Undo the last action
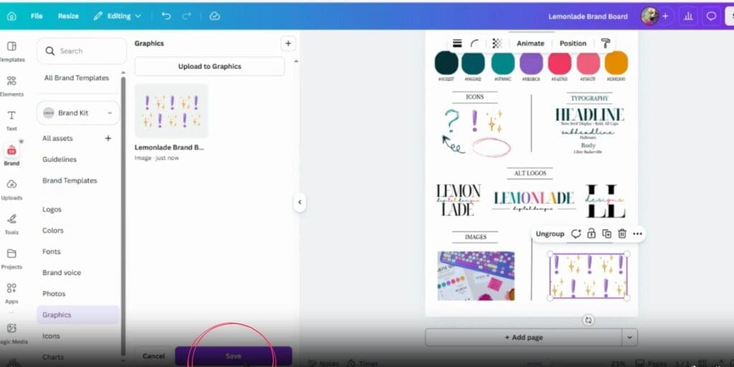This screenshot has width=734, height=367. [x=166, y=16]
